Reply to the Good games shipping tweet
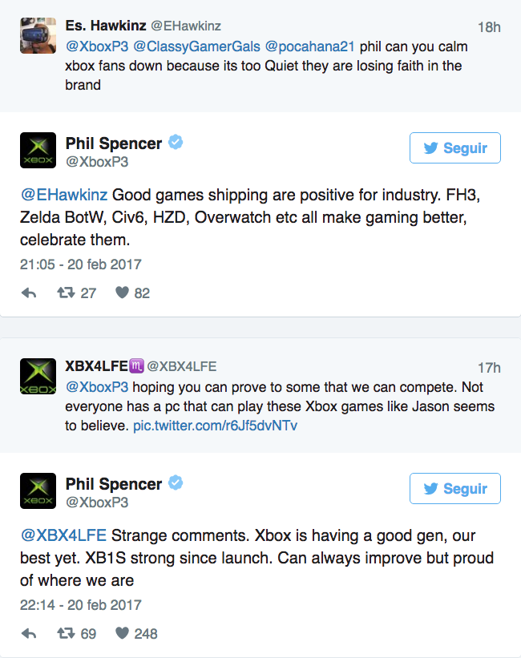This screenshot has height=658, width=521. tap(29, 293)
